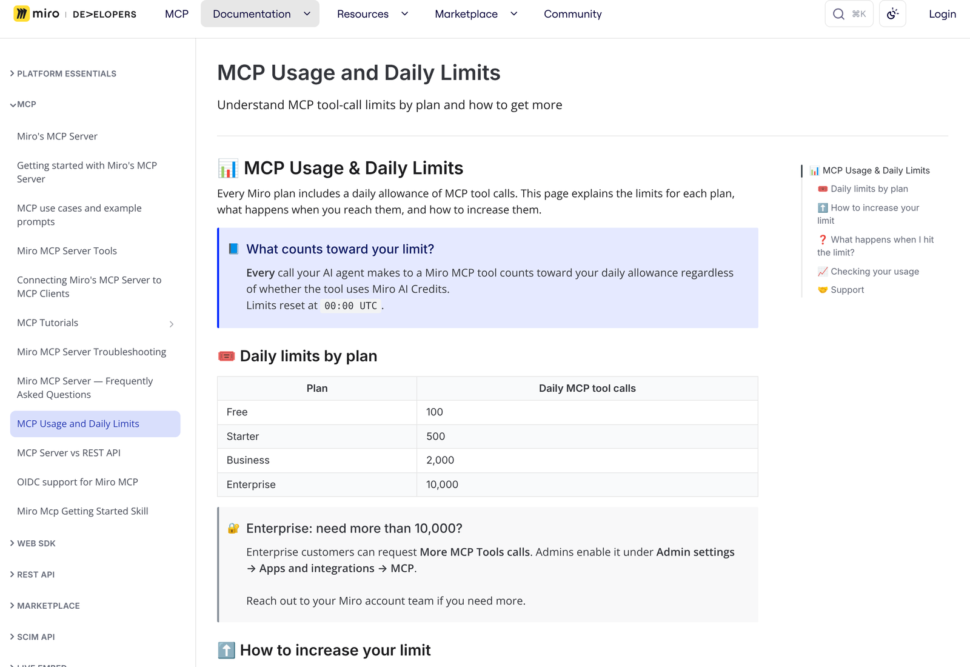Image resolution: width=970 pixels, height=667 pixels.
Task: Open Miro MCP Server Frequently Asked Questions
Action: tap(85, 387)
